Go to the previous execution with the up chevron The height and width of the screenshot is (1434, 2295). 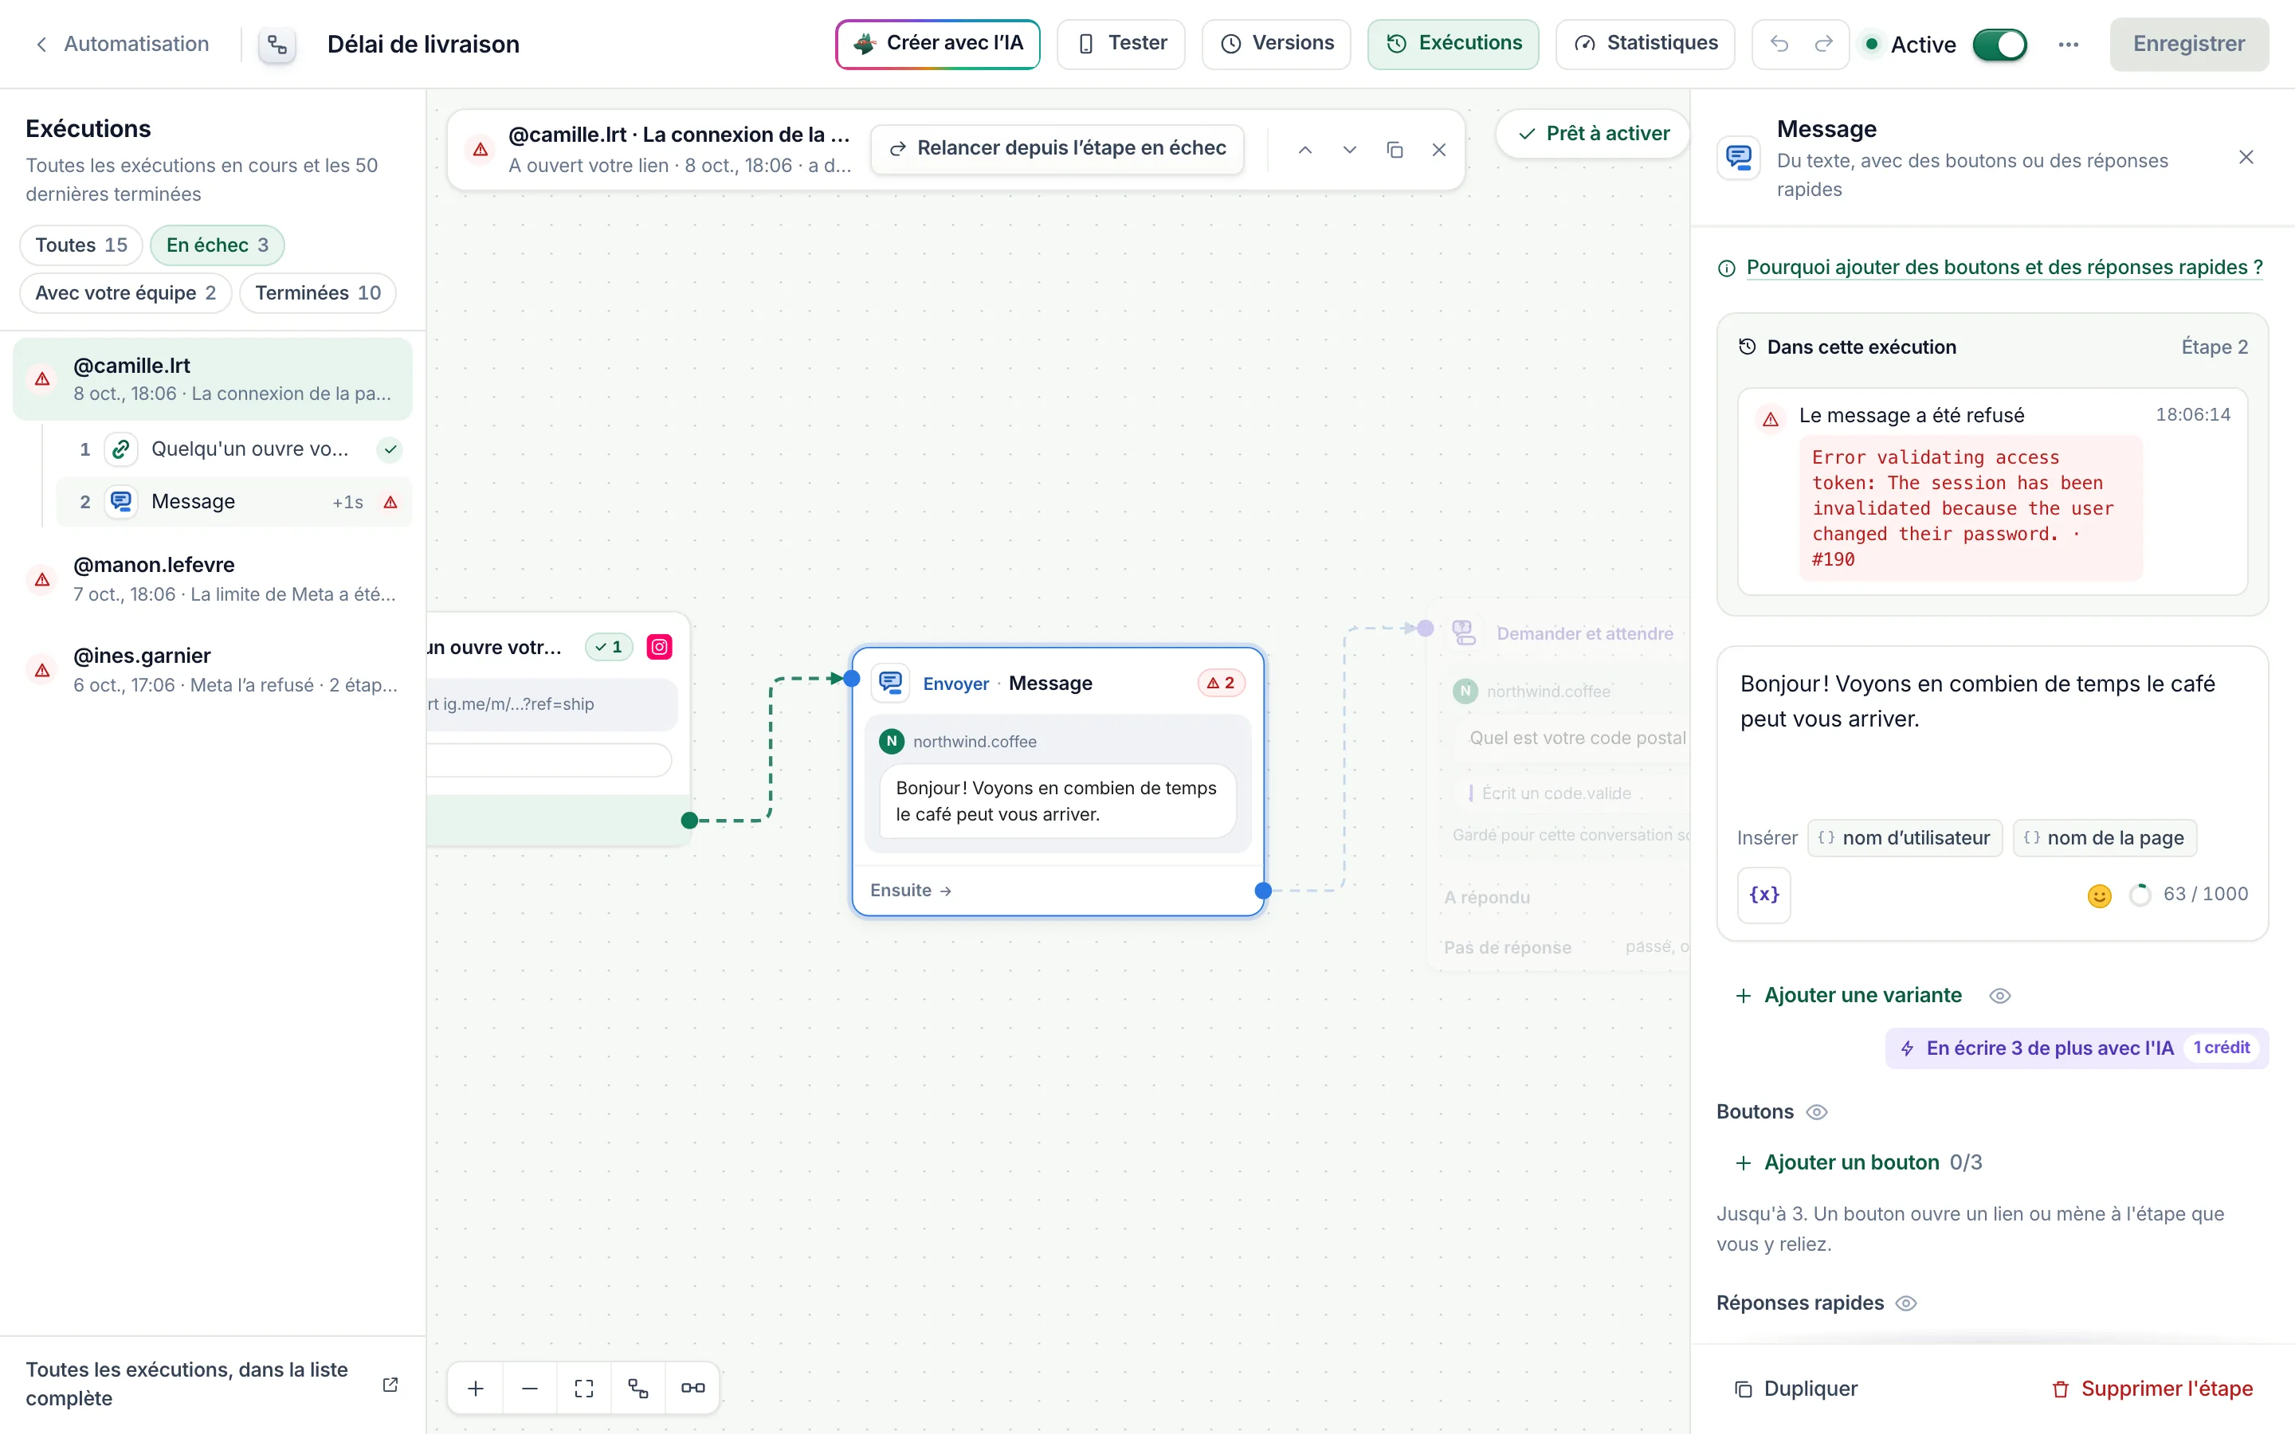point(1305,150)
